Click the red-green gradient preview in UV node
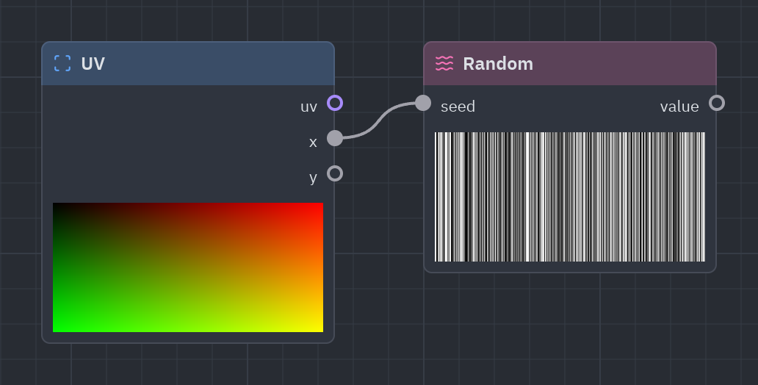The image size is (758, 385). pos(188,267)
